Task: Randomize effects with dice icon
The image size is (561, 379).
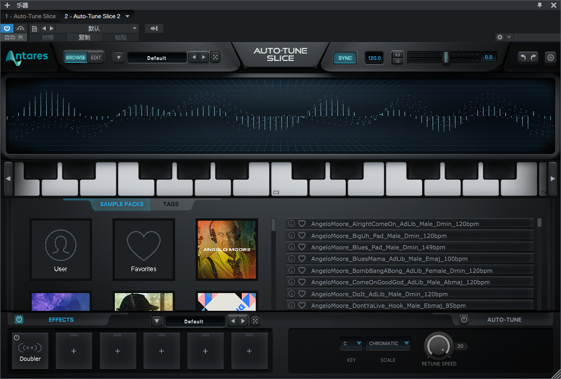Action: tap(255, 321)
